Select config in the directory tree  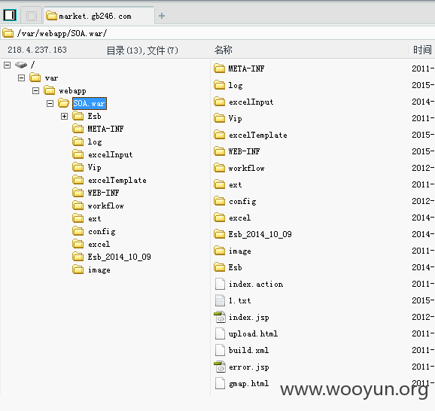(102, 231)
